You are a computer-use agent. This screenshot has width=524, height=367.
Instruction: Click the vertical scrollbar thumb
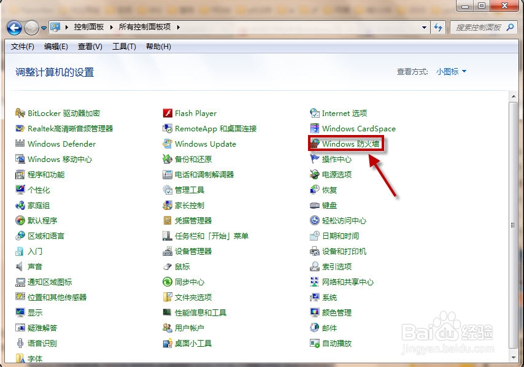(514, 225)
